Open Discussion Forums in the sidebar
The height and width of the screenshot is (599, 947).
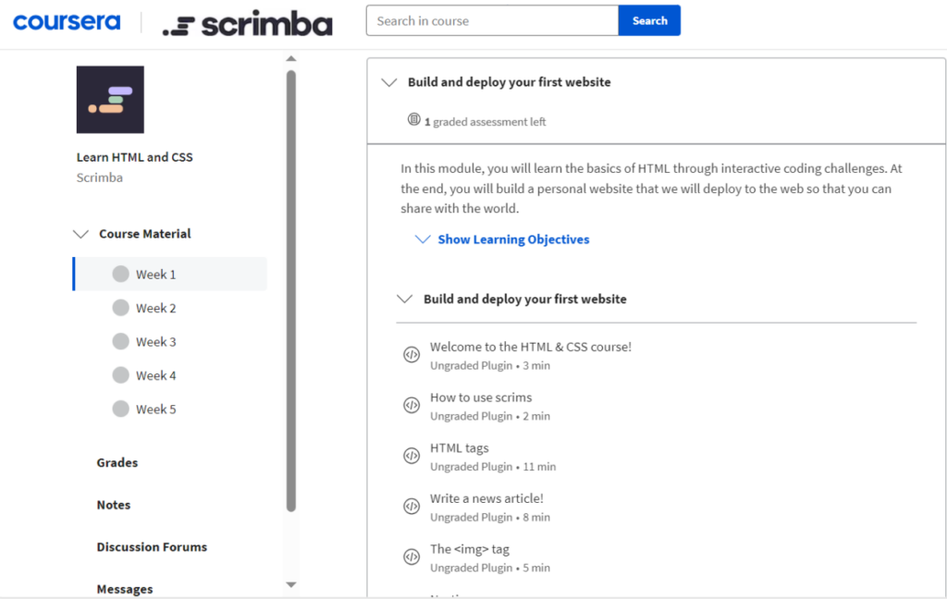pos(152,546)
